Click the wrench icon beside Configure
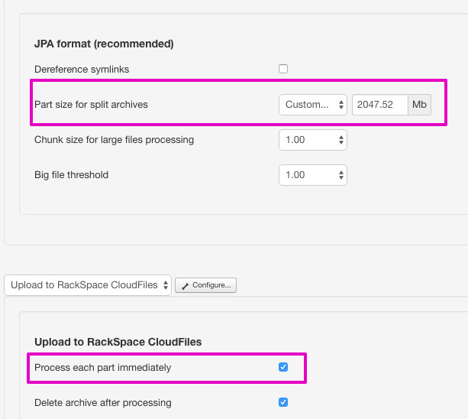Screen dimensions: 468x419 point(185,286)
